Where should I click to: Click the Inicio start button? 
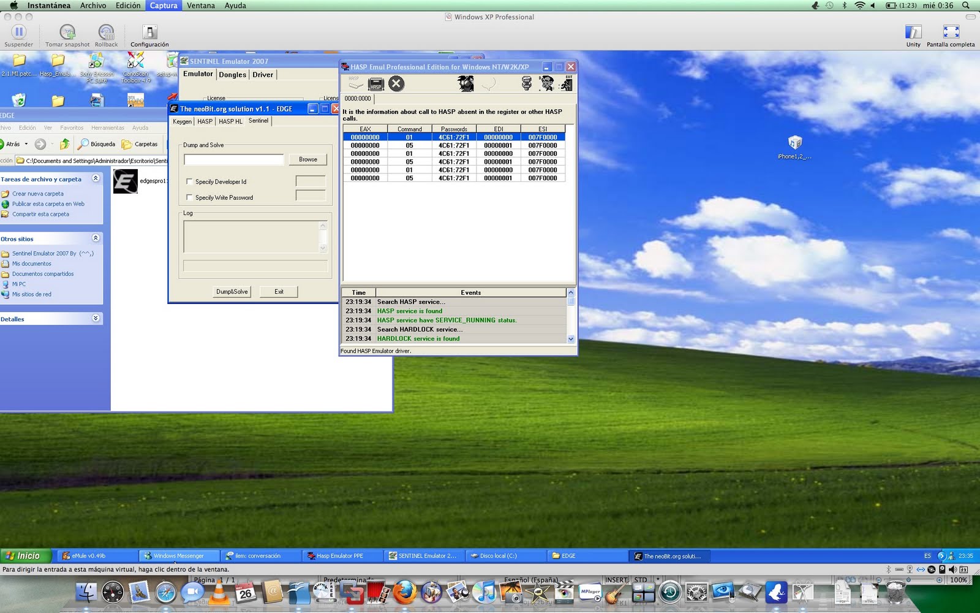point(24,556)
